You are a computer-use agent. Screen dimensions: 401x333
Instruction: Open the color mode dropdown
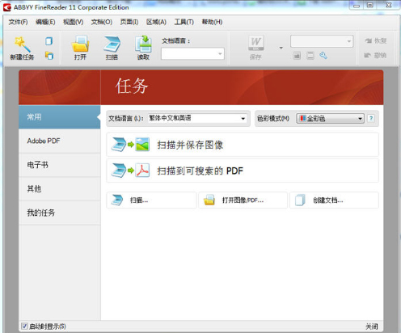(330, 118)
